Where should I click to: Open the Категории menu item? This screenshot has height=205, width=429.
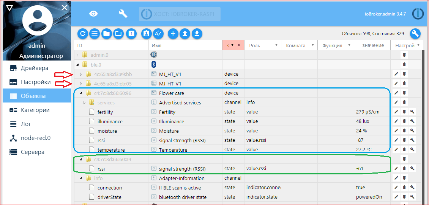[37, 110]
